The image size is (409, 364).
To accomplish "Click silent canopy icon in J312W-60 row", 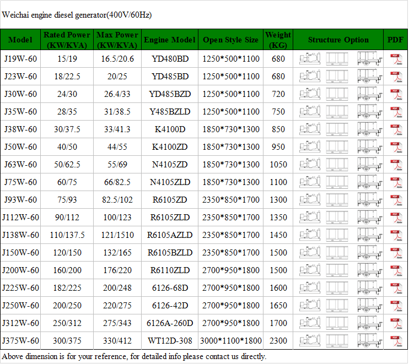I will tap(337, 323).
